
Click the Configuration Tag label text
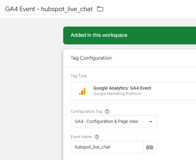[86, 112]
